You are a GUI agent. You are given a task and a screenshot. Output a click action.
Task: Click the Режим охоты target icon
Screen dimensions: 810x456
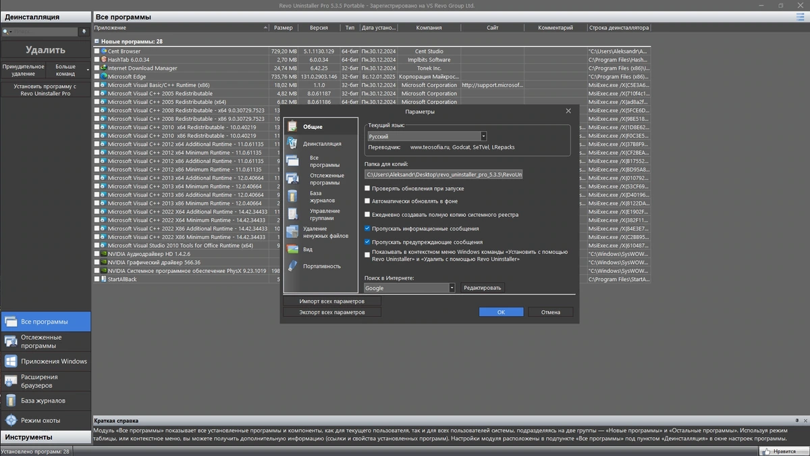11,420
